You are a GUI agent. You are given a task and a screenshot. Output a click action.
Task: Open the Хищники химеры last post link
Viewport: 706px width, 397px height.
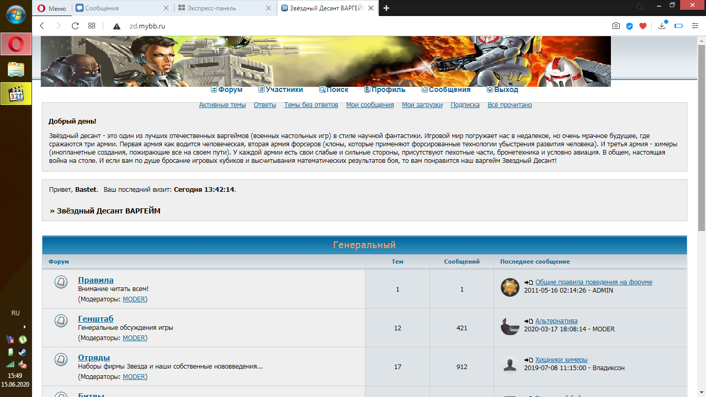[561, 360]
